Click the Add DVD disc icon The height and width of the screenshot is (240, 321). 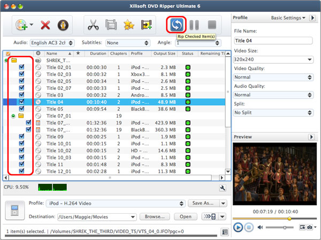(21, 25)
